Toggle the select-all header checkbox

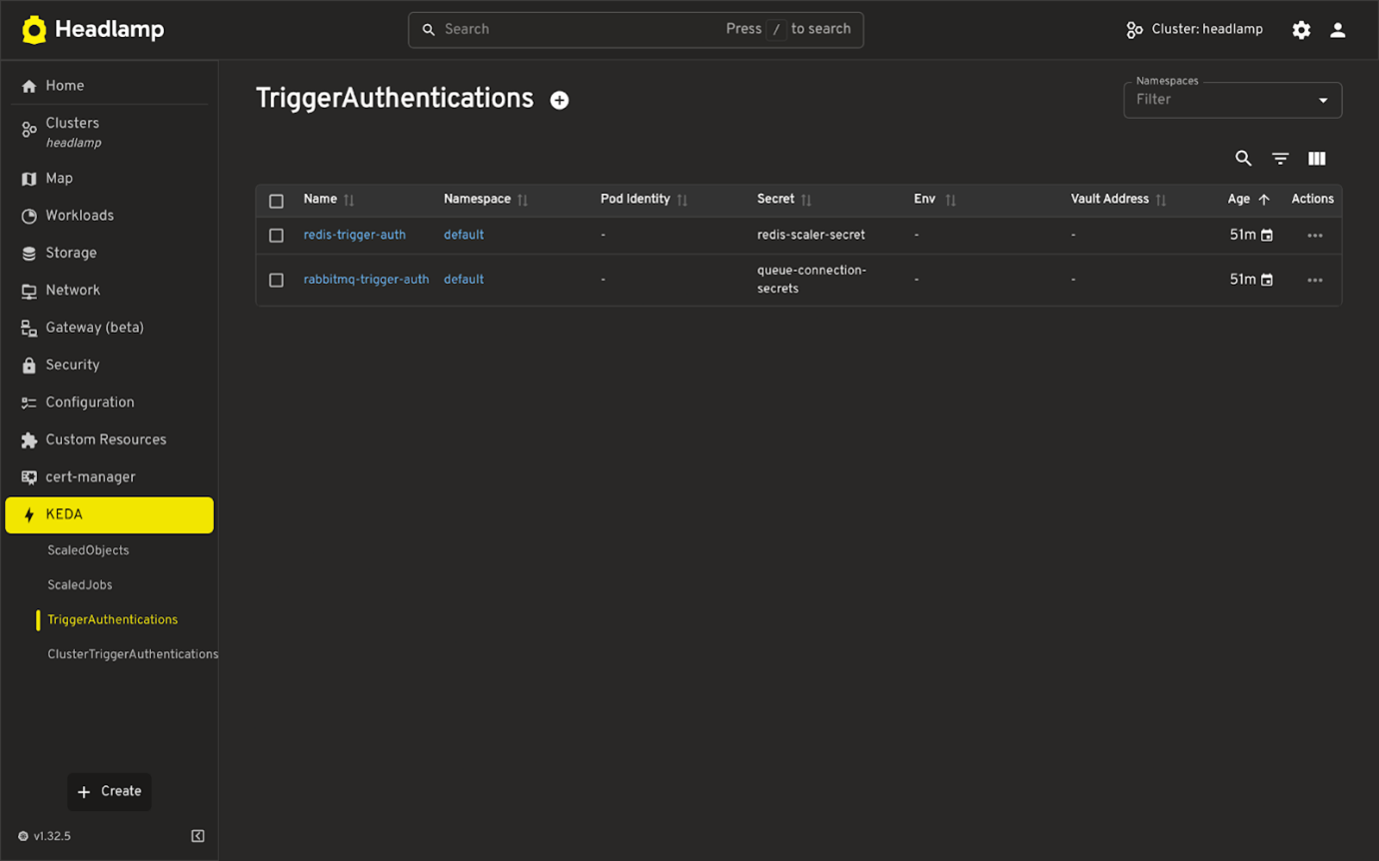[277, 201]
